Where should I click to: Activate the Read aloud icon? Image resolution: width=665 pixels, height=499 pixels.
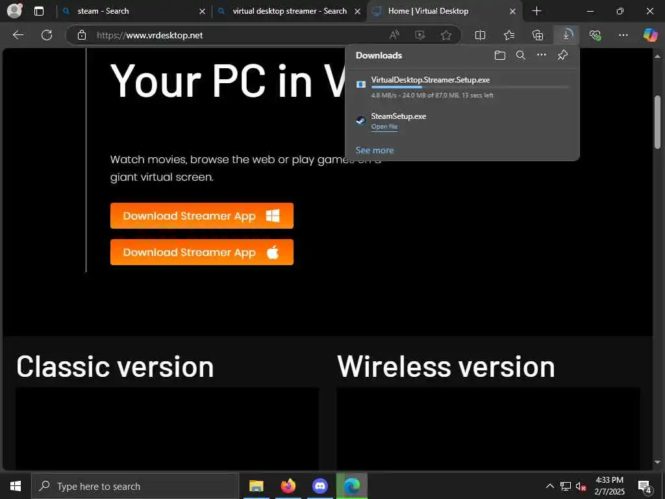click(394, 35)
